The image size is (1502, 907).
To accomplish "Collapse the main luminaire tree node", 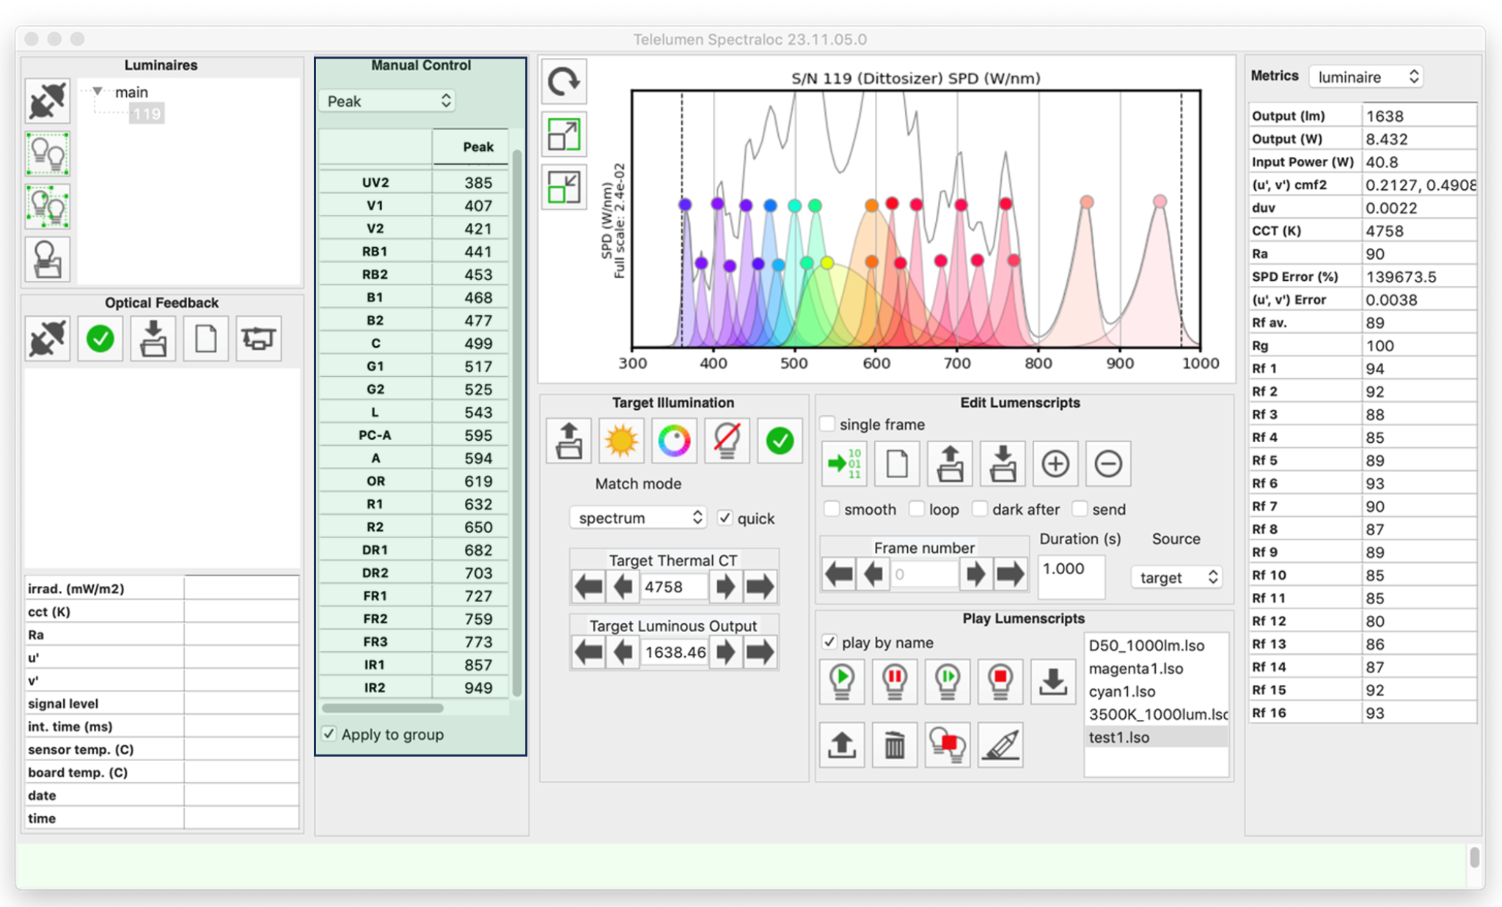I will click(97, 92).
